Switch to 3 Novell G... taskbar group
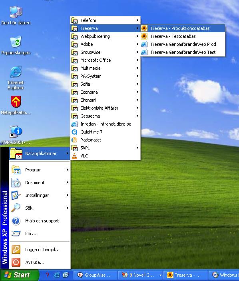This screenshot has width=239, height=281. 139,275
